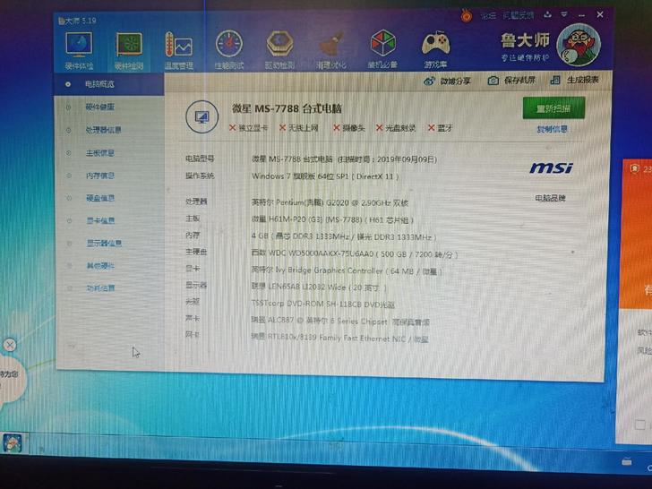Click the WDC WD5000AAKX hard disk value
The height and width of the screenshot is (489, 652).
355,253
